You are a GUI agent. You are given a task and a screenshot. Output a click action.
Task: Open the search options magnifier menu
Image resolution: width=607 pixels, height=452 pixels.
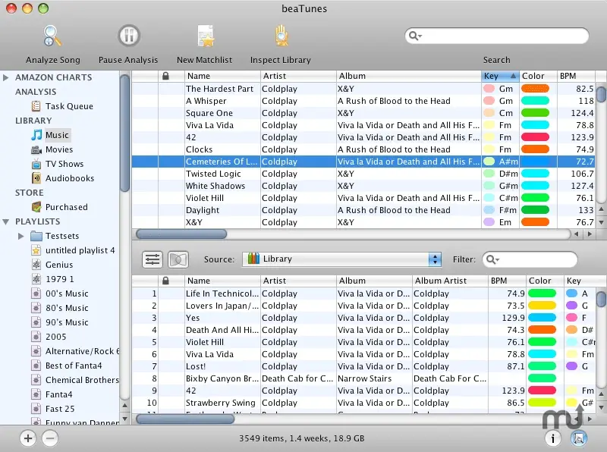tap(414, 36)
